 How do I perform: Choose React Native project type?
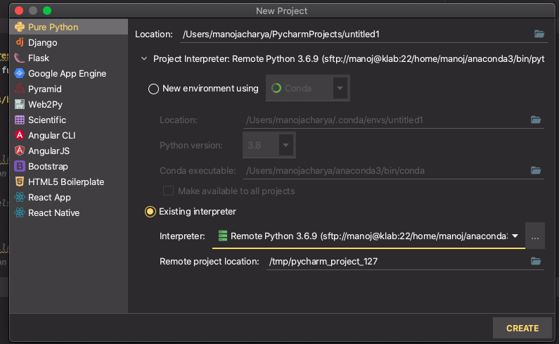pos(68,212)
